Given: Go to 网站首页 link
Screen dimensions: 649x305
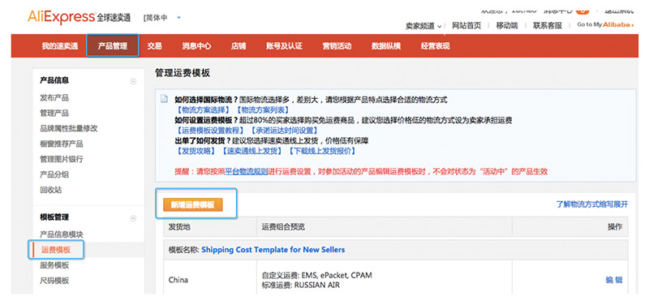Looking at the screenshot, I should click(x=466, y=26).
